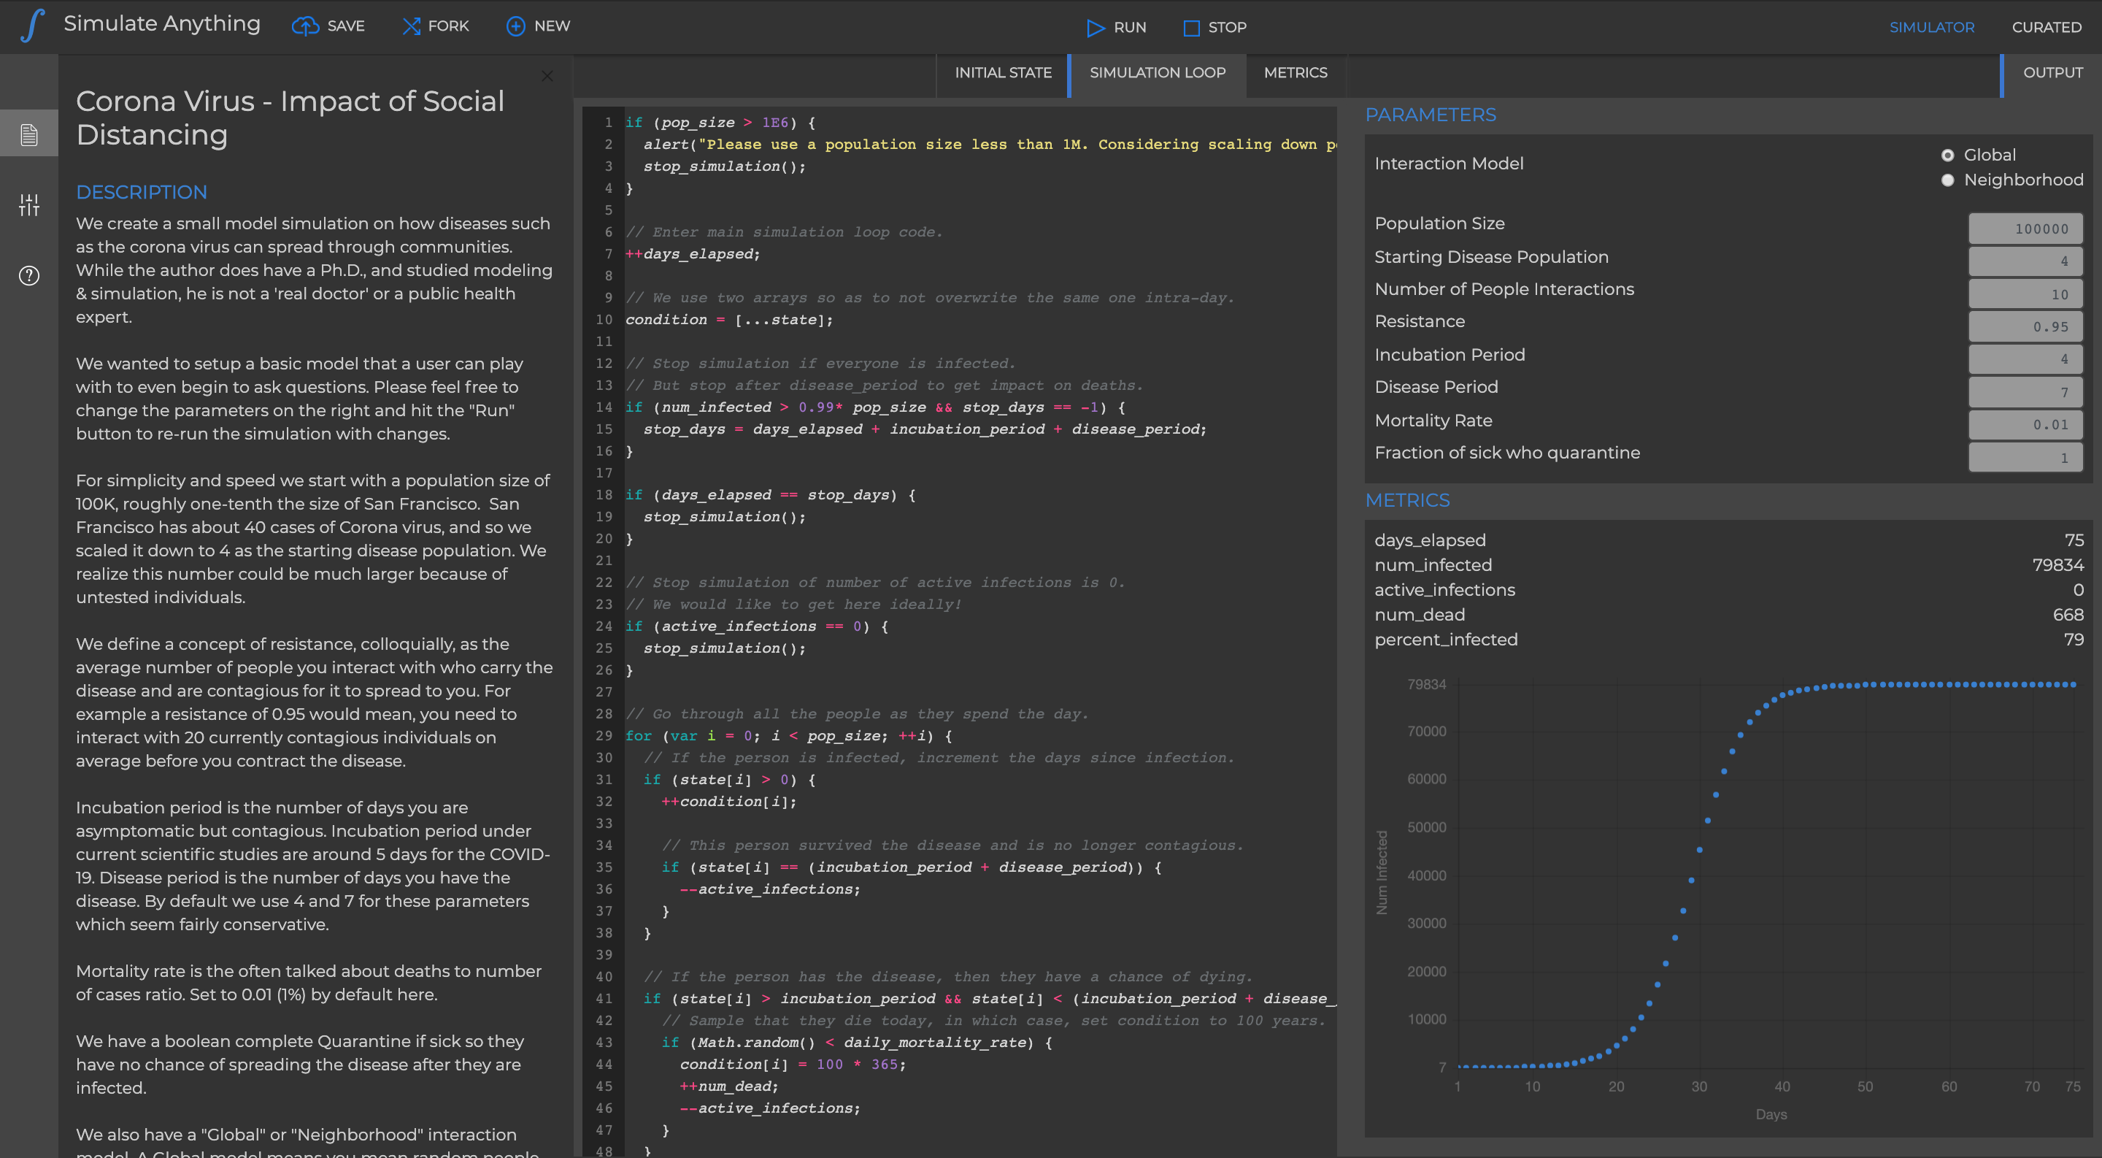
Task: Switch to the Initial State tab
Action: click(x=1003, y=72)
